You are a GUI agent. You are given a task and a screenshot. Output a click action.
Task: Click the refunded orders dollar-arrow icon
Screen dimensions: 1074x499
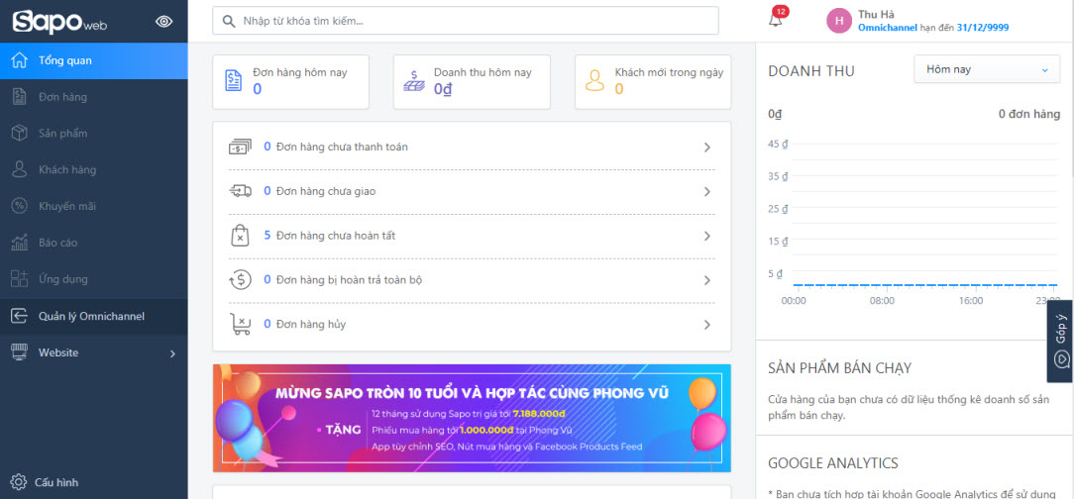240,280
